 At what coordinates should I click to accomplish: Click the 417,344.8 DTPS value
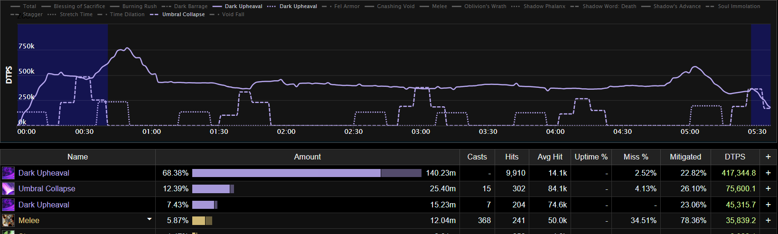tap(739, 173)
